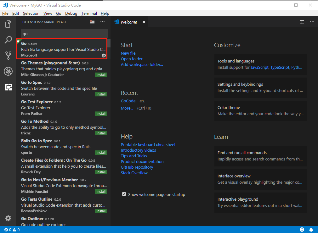Image resolution: width=318 pixels, height=233 pixels.
Task: Send feedback via the smiley icon
Action: coord(302,230)
